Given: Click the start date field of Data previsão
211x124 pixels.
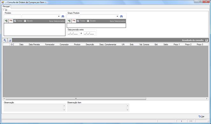Looking at the screenshot, I should (x=73, y=33).
